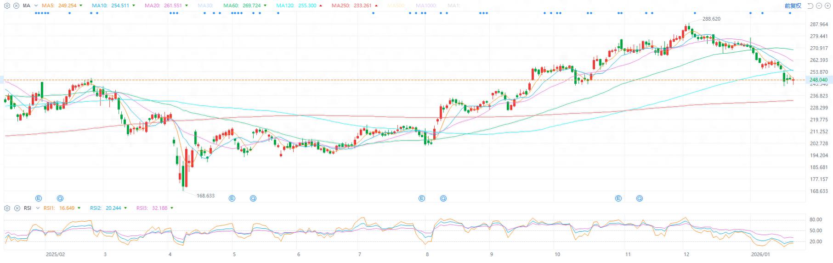Click the 50.00 RSI axis label
Screen dimensions: 833x263
pos(816,231)
